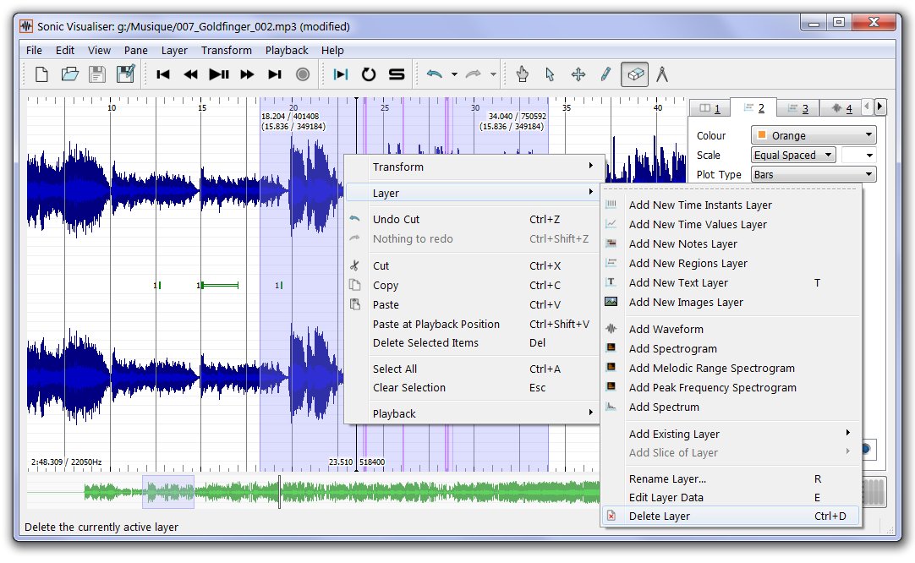
Task: Choose Clear Selection from context menu
Action: tap(474, 387)
